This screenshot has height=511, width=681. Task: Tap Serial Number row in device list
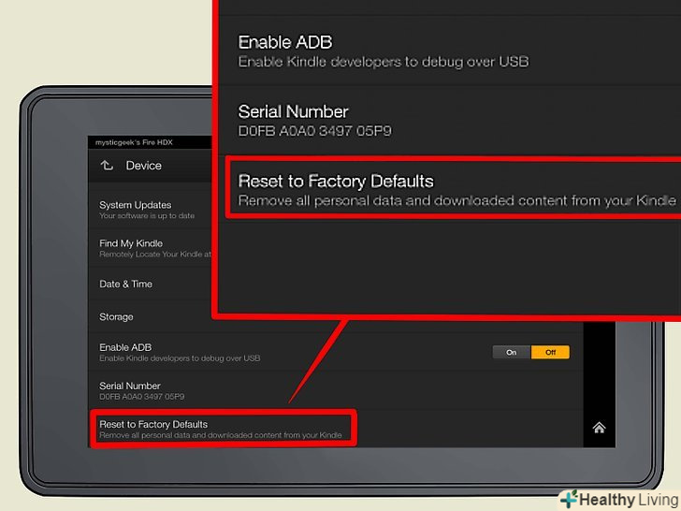click(x=335, y=390)
